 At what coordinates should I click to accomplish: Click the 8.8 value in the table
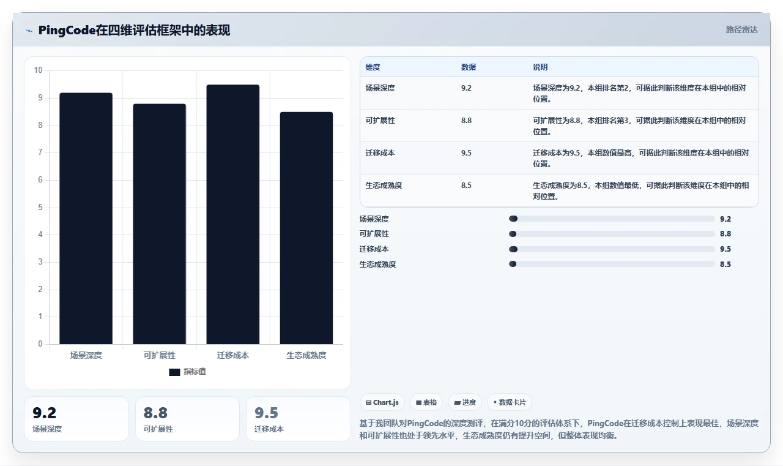(x=466, y=121)
